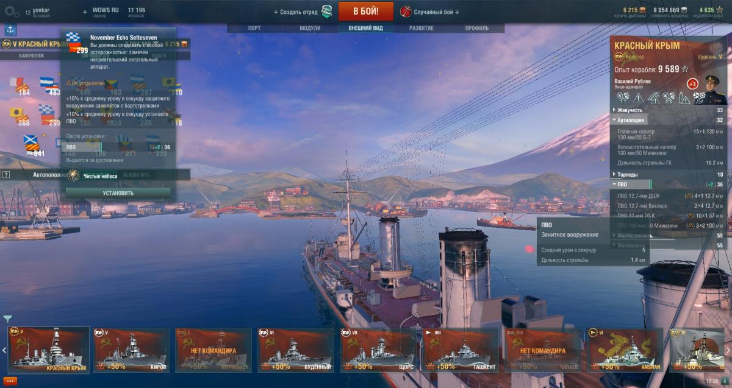The height and width of the screenshot is (388, 732).
Task: Switch to the МОДУЛИ tab
Action: (x=310, y=28)
